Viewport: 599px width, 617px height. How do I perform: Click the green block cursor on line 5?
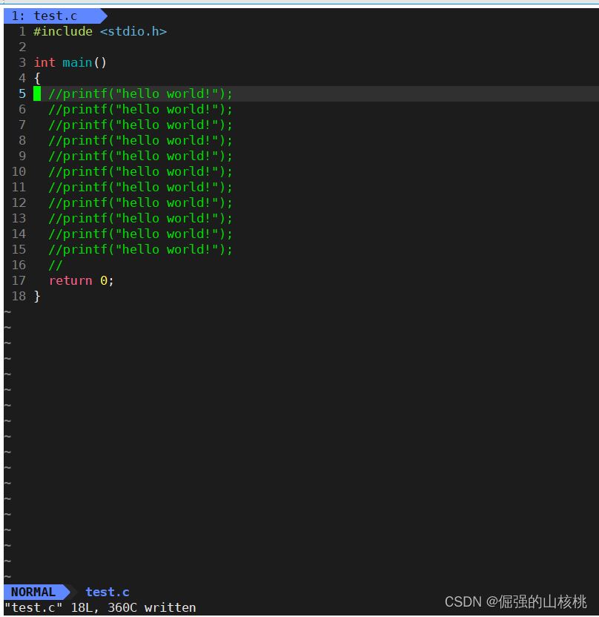click(37, 93)
